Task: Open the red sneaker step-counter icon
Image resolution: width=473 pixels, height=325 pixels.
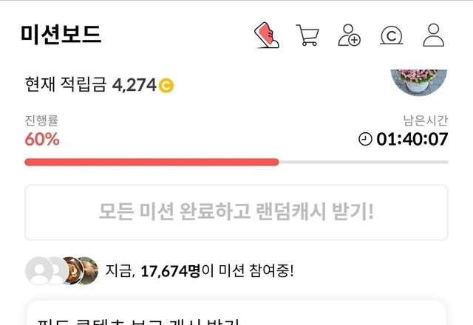Action: coord(267,35)
